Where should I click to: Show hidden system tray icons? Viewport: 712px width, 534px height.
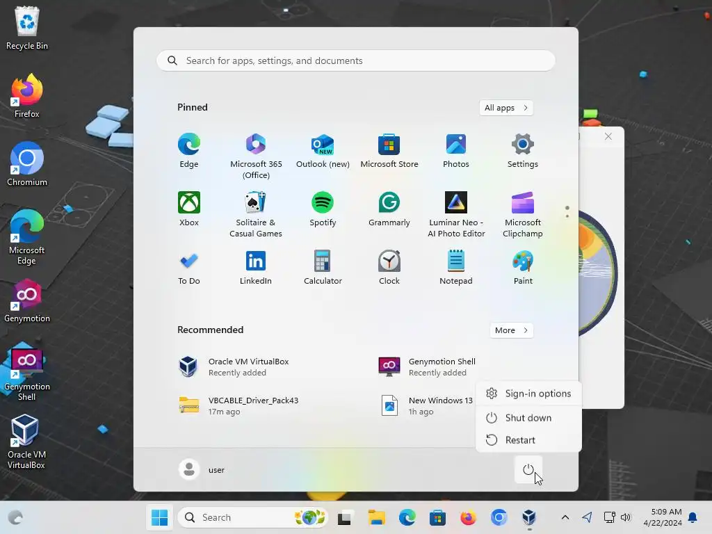click(x=565, y=517)
